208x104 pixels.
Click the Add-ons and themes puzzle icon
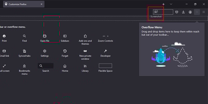coord(85,36)
